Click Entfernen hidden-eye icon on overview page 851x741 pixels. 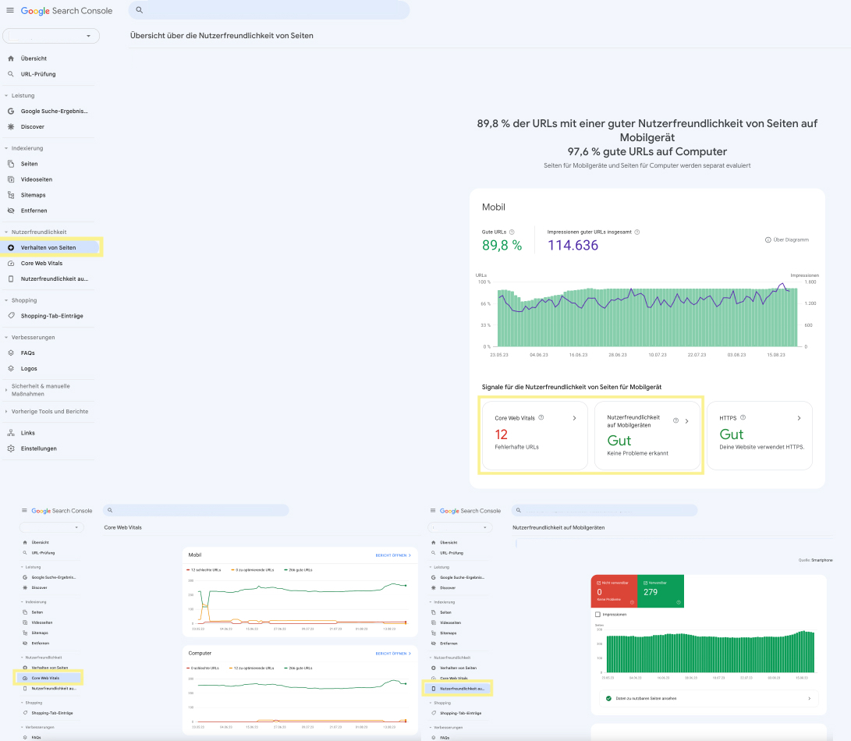coord(11,211)
